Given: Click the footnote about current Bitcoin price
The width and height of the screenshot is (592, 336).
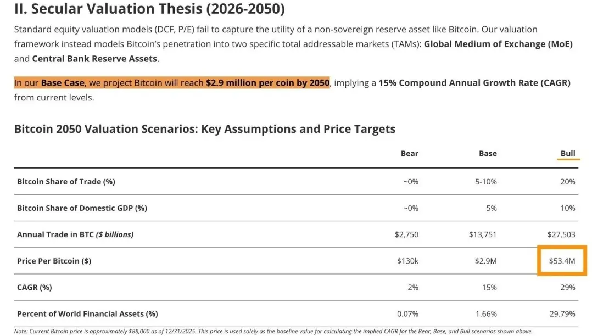Looking at the screenshot, I should click(x=273, y=331).
